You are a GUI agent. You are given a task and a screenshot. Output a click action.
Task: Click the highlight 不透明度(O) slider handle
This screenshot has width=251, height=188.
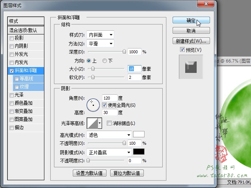124,143
